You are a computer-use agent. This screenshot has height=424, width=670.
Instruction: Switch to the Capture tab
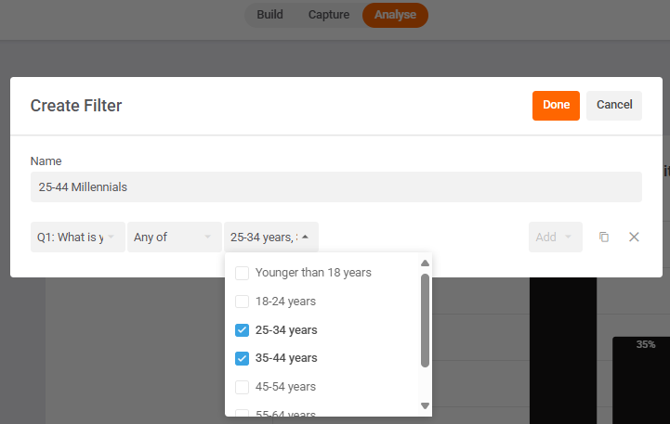click(329, 15)
